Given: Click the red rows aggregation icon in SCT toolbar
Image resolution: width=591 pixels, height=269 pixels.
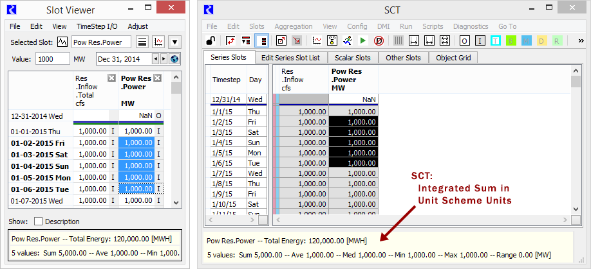Looking at the screenshot, I should pos(246,40).
